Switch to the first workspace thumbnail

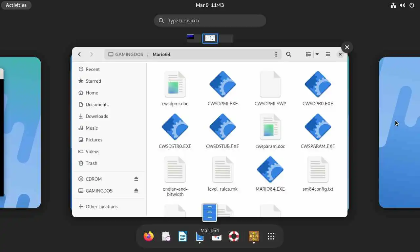(194, 38)
